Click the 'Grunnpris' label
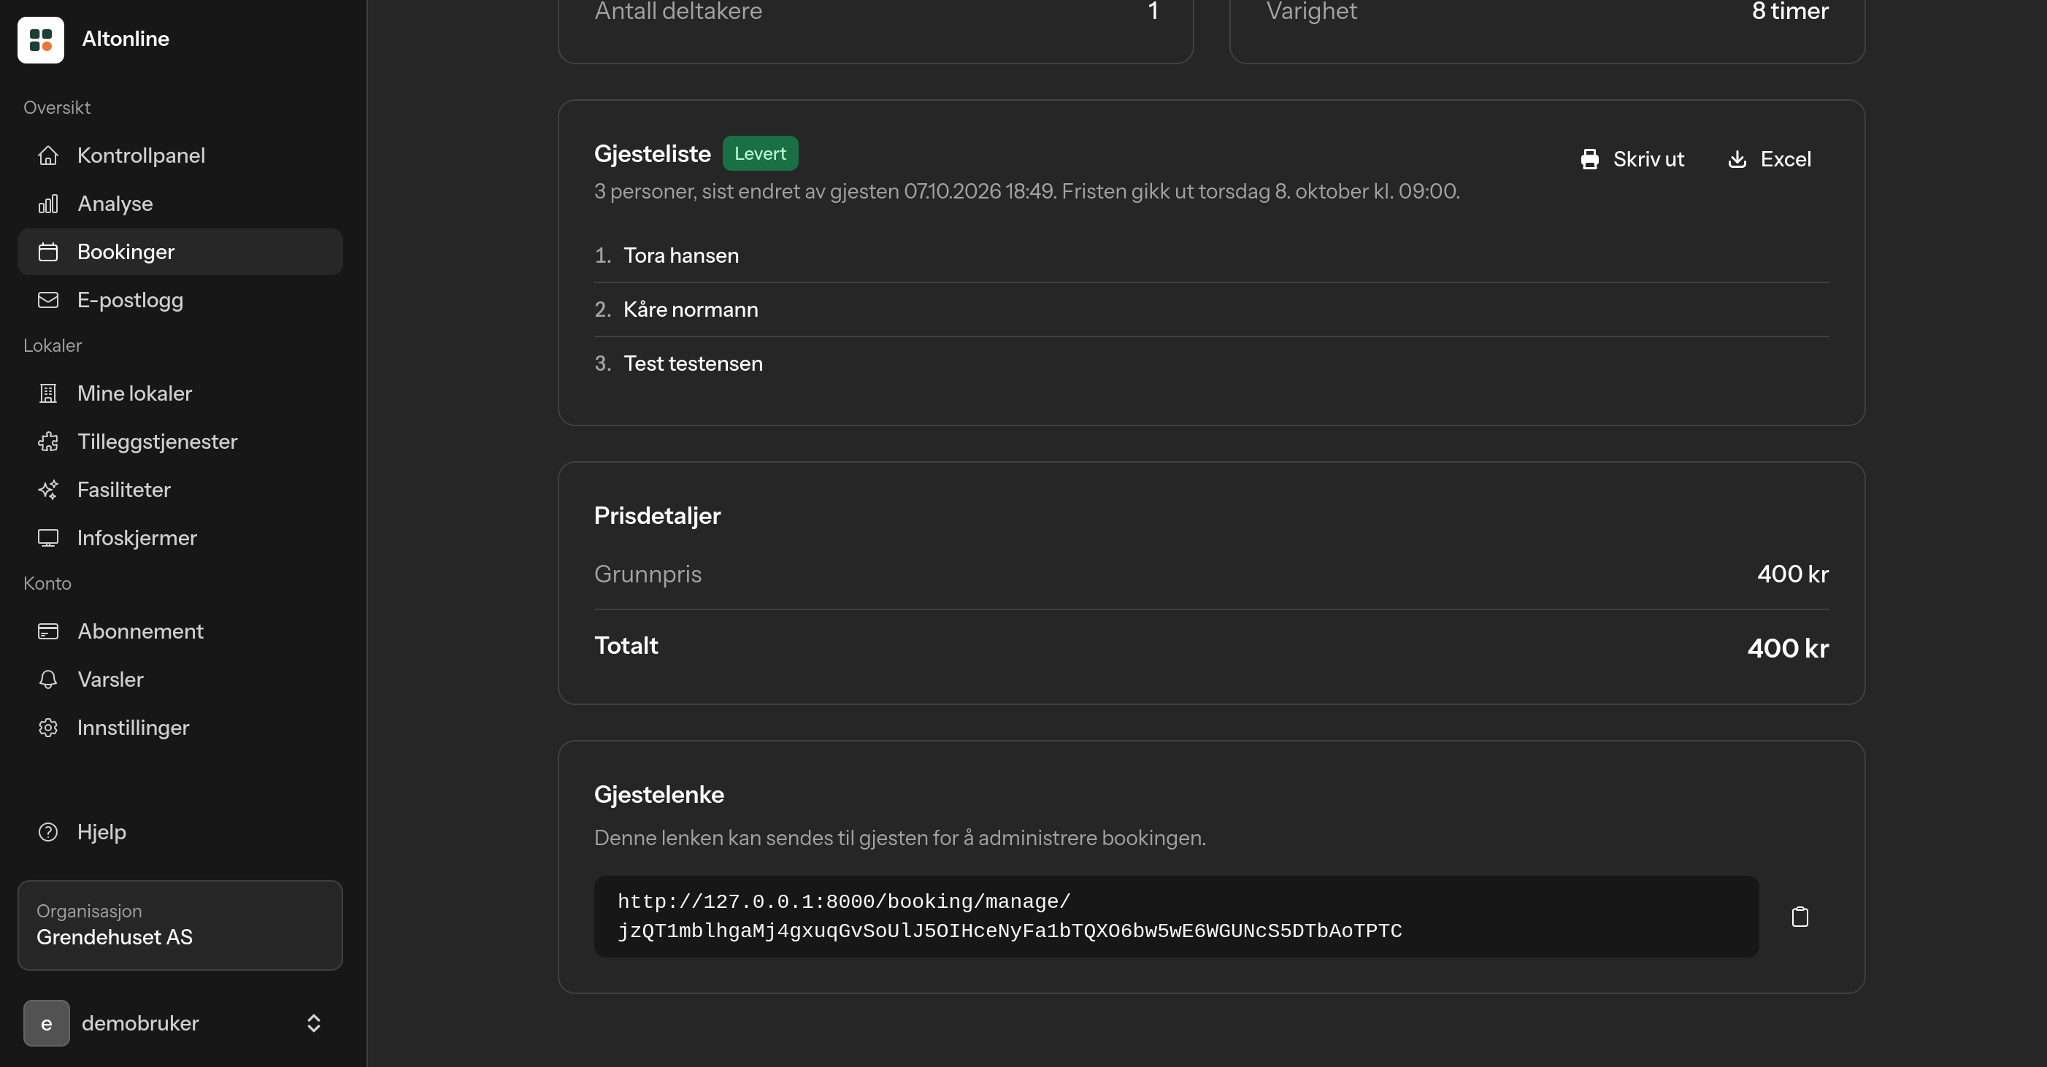The width and height of the screenshot is (2047, 1067). 648,574
